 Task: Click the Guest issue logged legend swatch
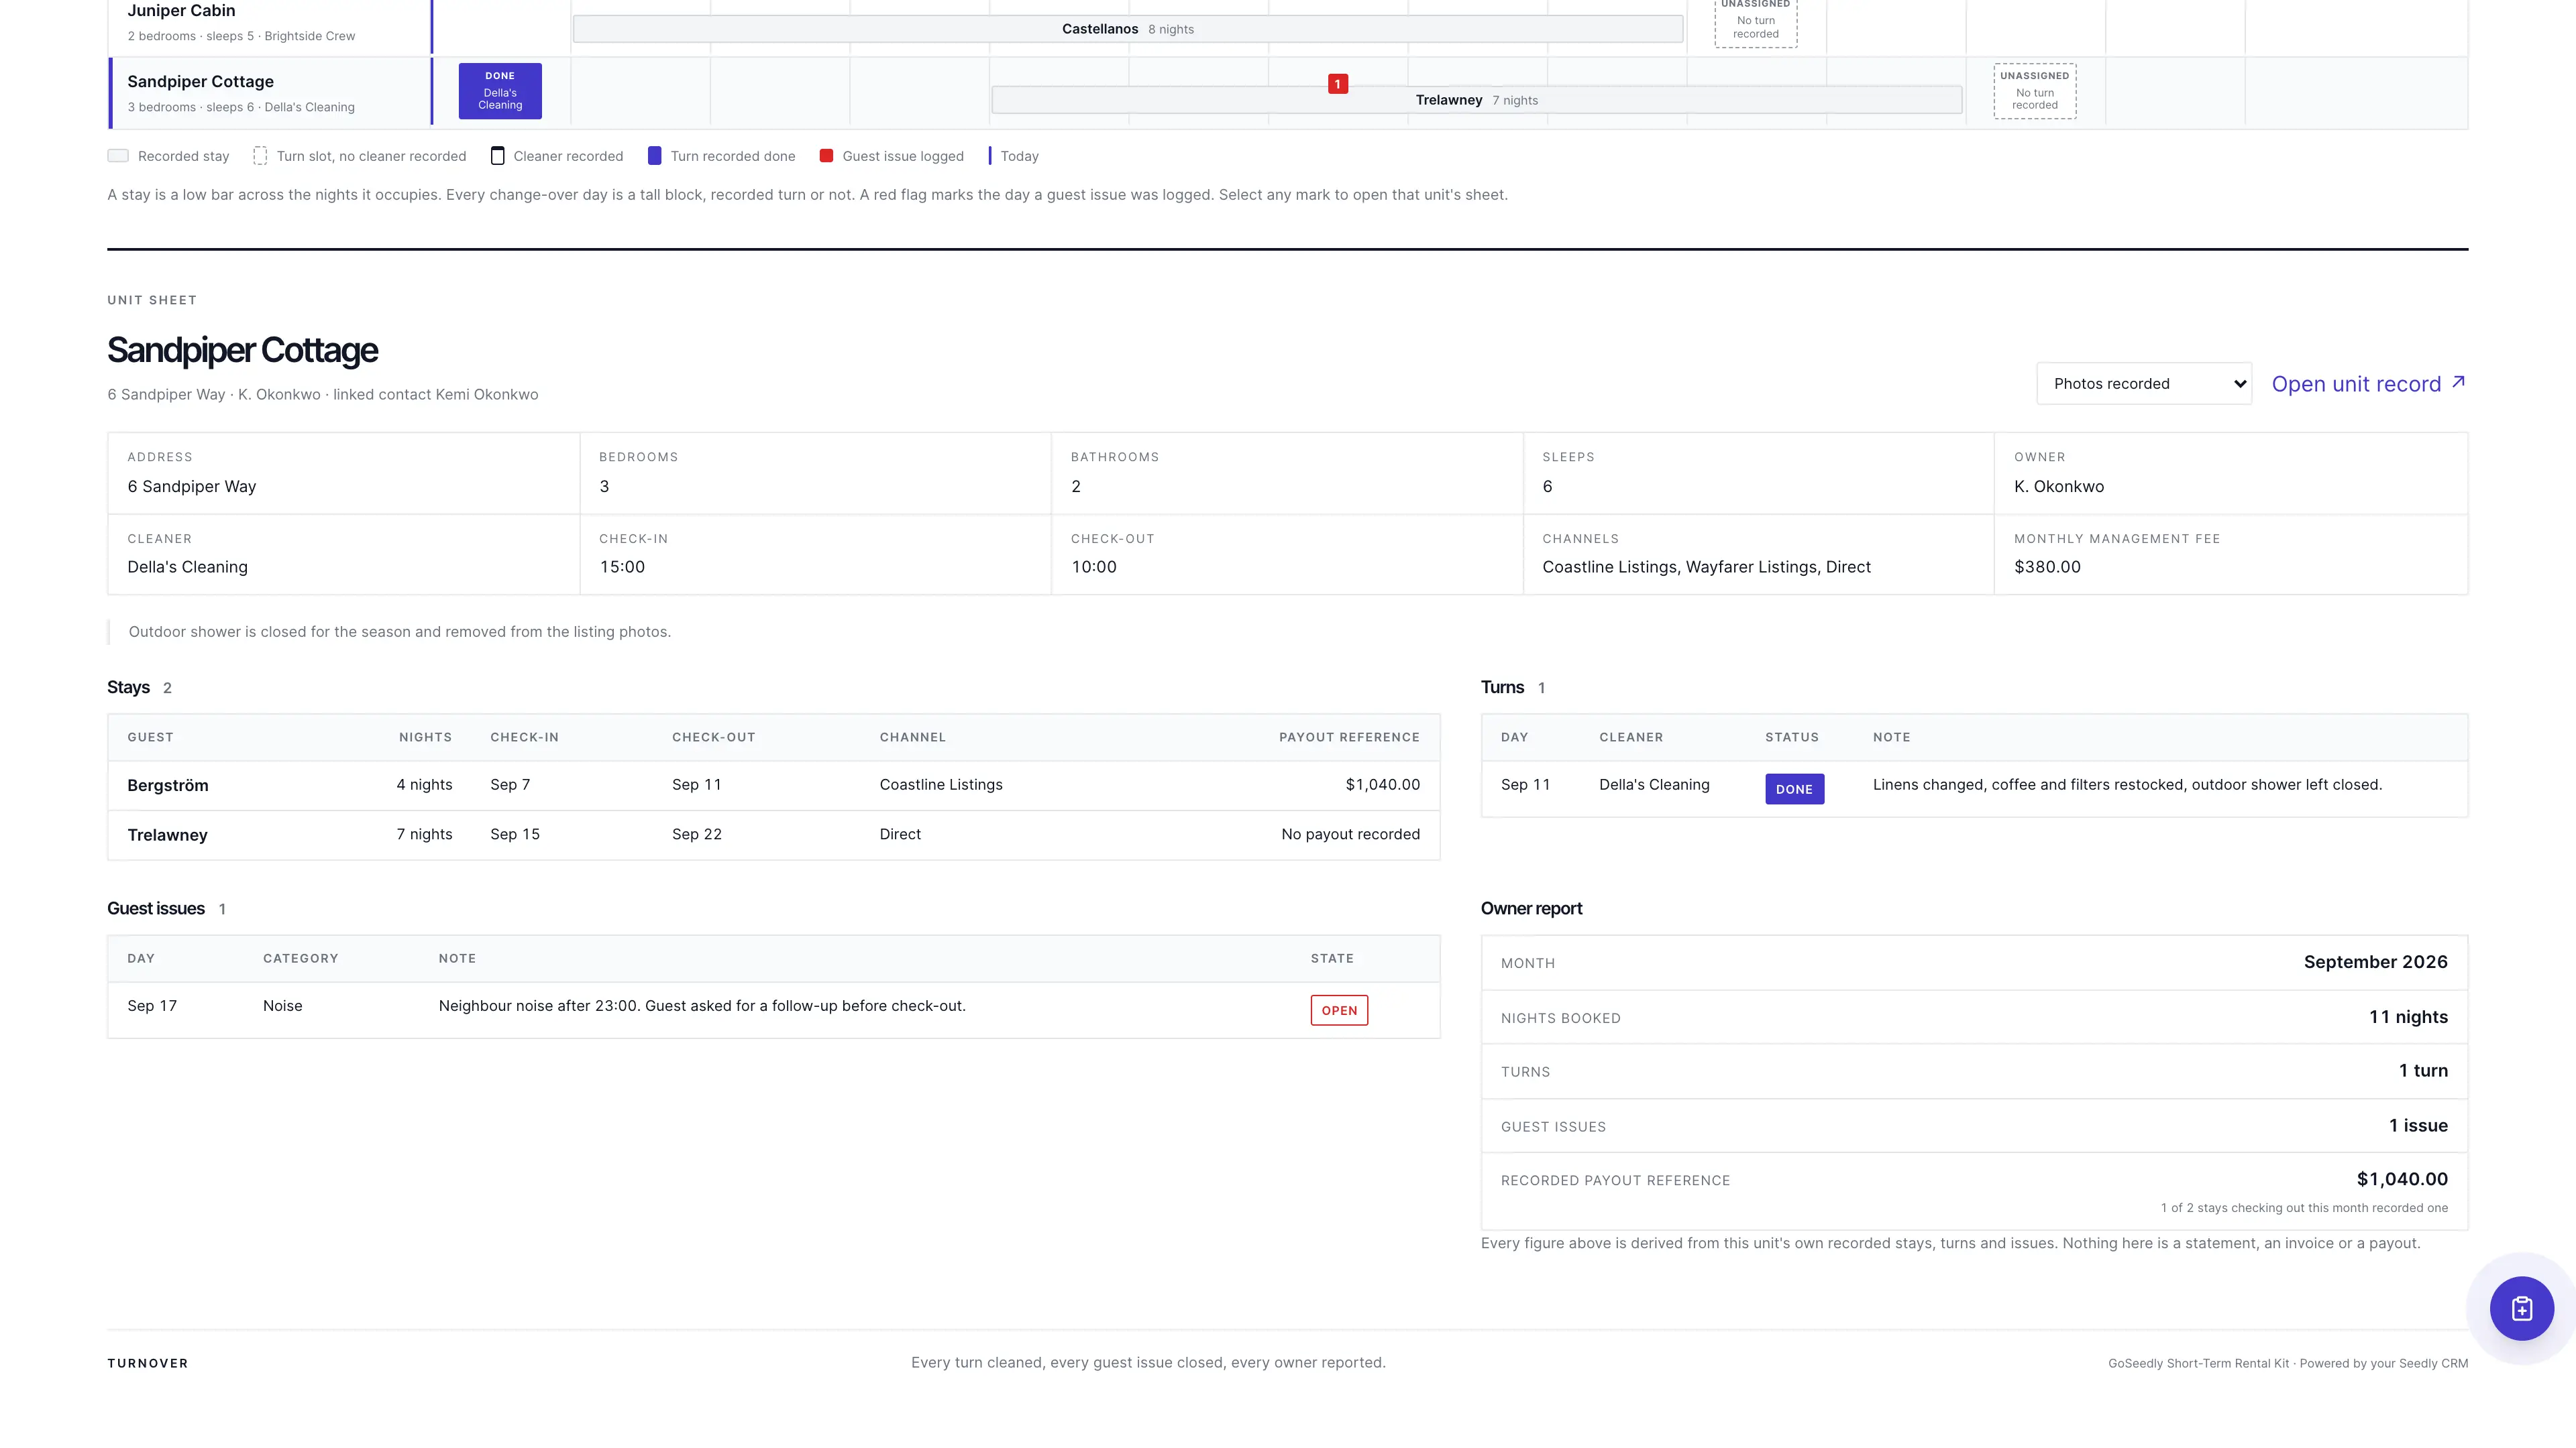(826, 156)
